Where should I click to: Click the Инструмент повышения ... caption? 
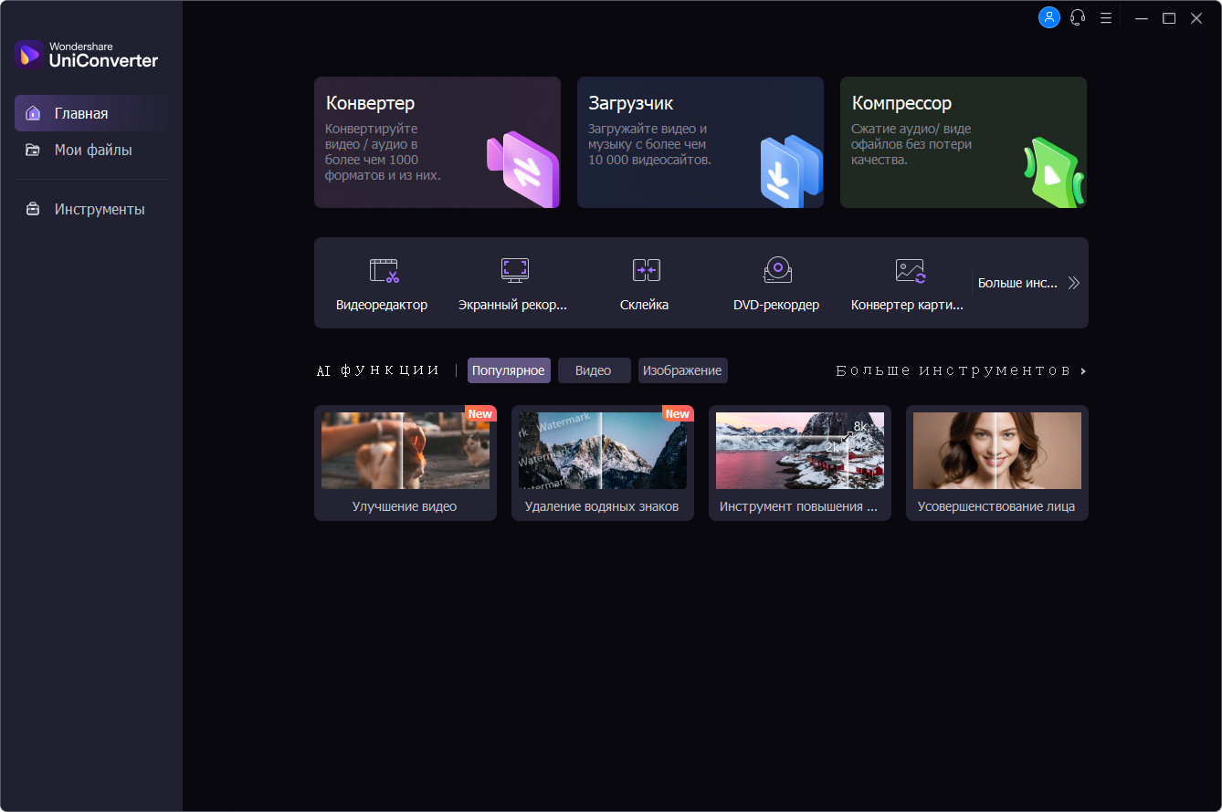tap(798, 506)
